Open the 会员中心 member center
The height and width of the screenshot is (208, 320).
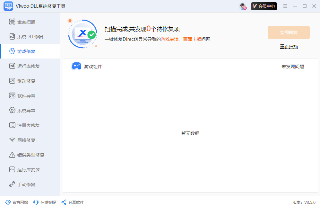click(x=264, y=6)
